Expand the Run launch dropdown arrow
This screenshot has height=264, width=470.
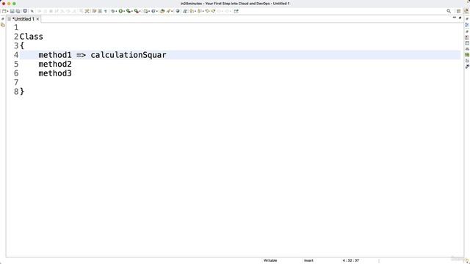(x=124, y=12)
